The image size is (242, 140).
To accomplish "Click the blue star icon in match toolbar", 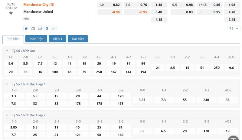I will tap(26, 28).
